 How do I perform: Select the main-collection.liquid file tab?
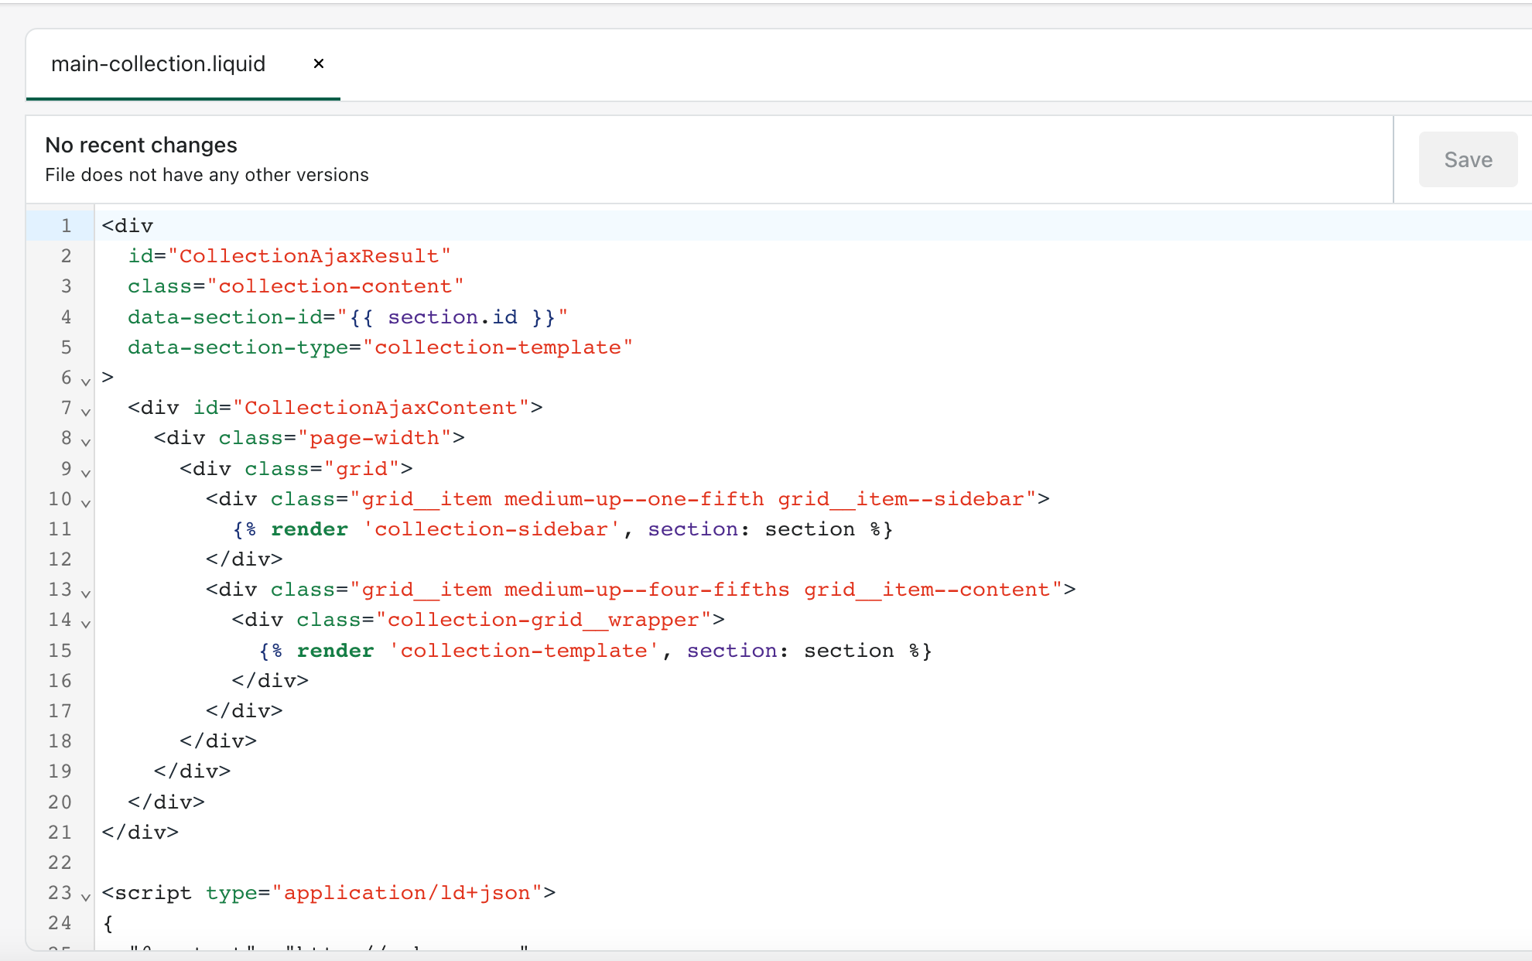(159, 63)
